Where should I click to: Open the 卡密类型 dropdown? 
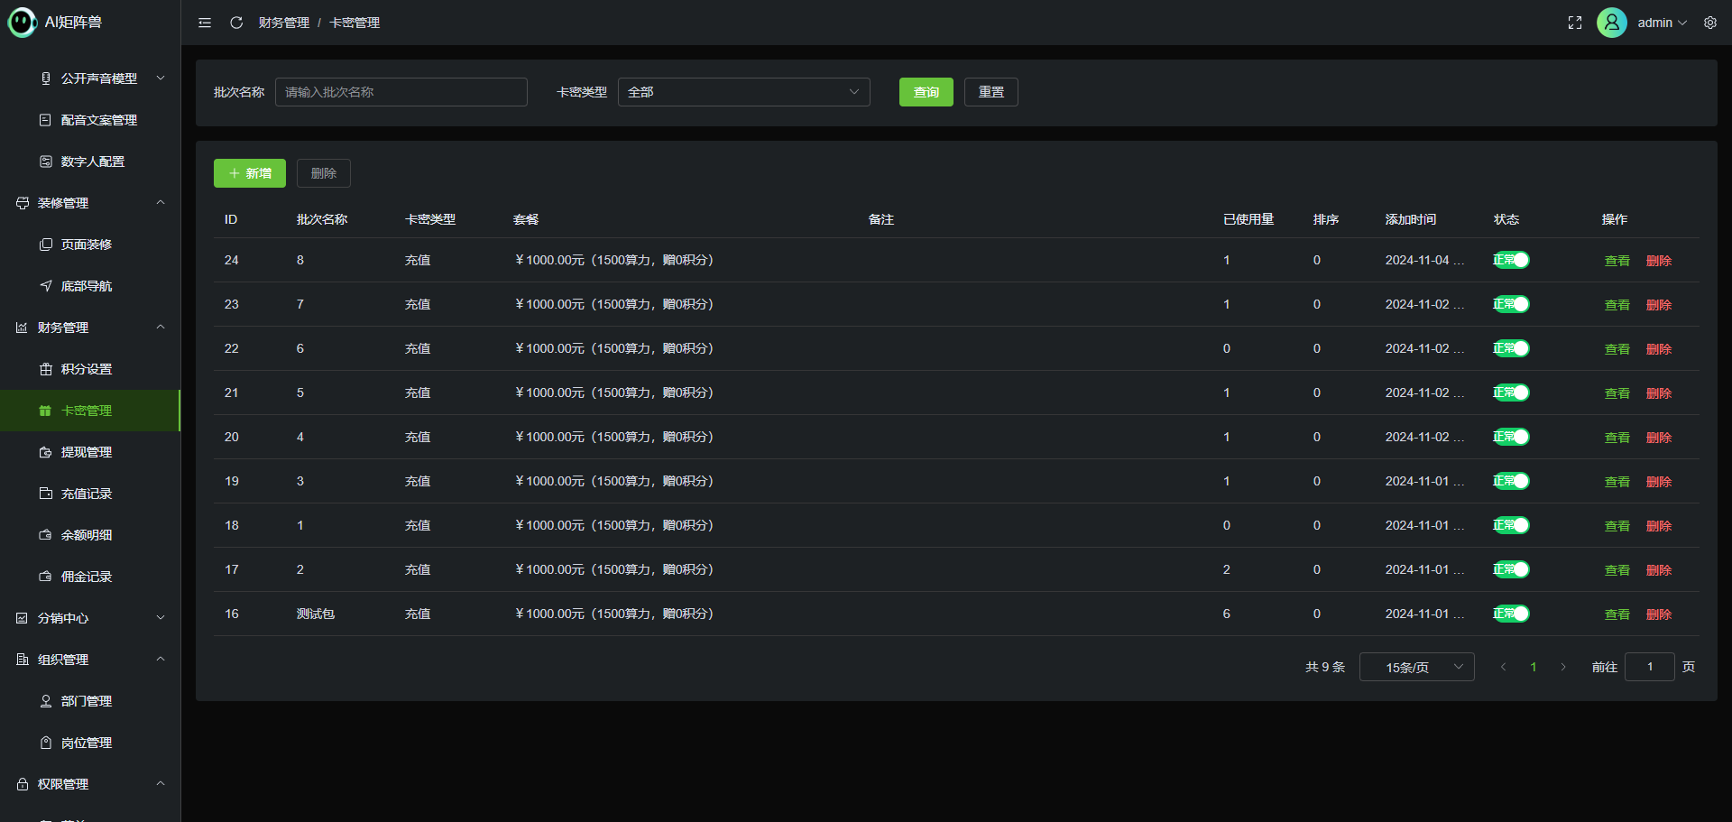[743, 92]
